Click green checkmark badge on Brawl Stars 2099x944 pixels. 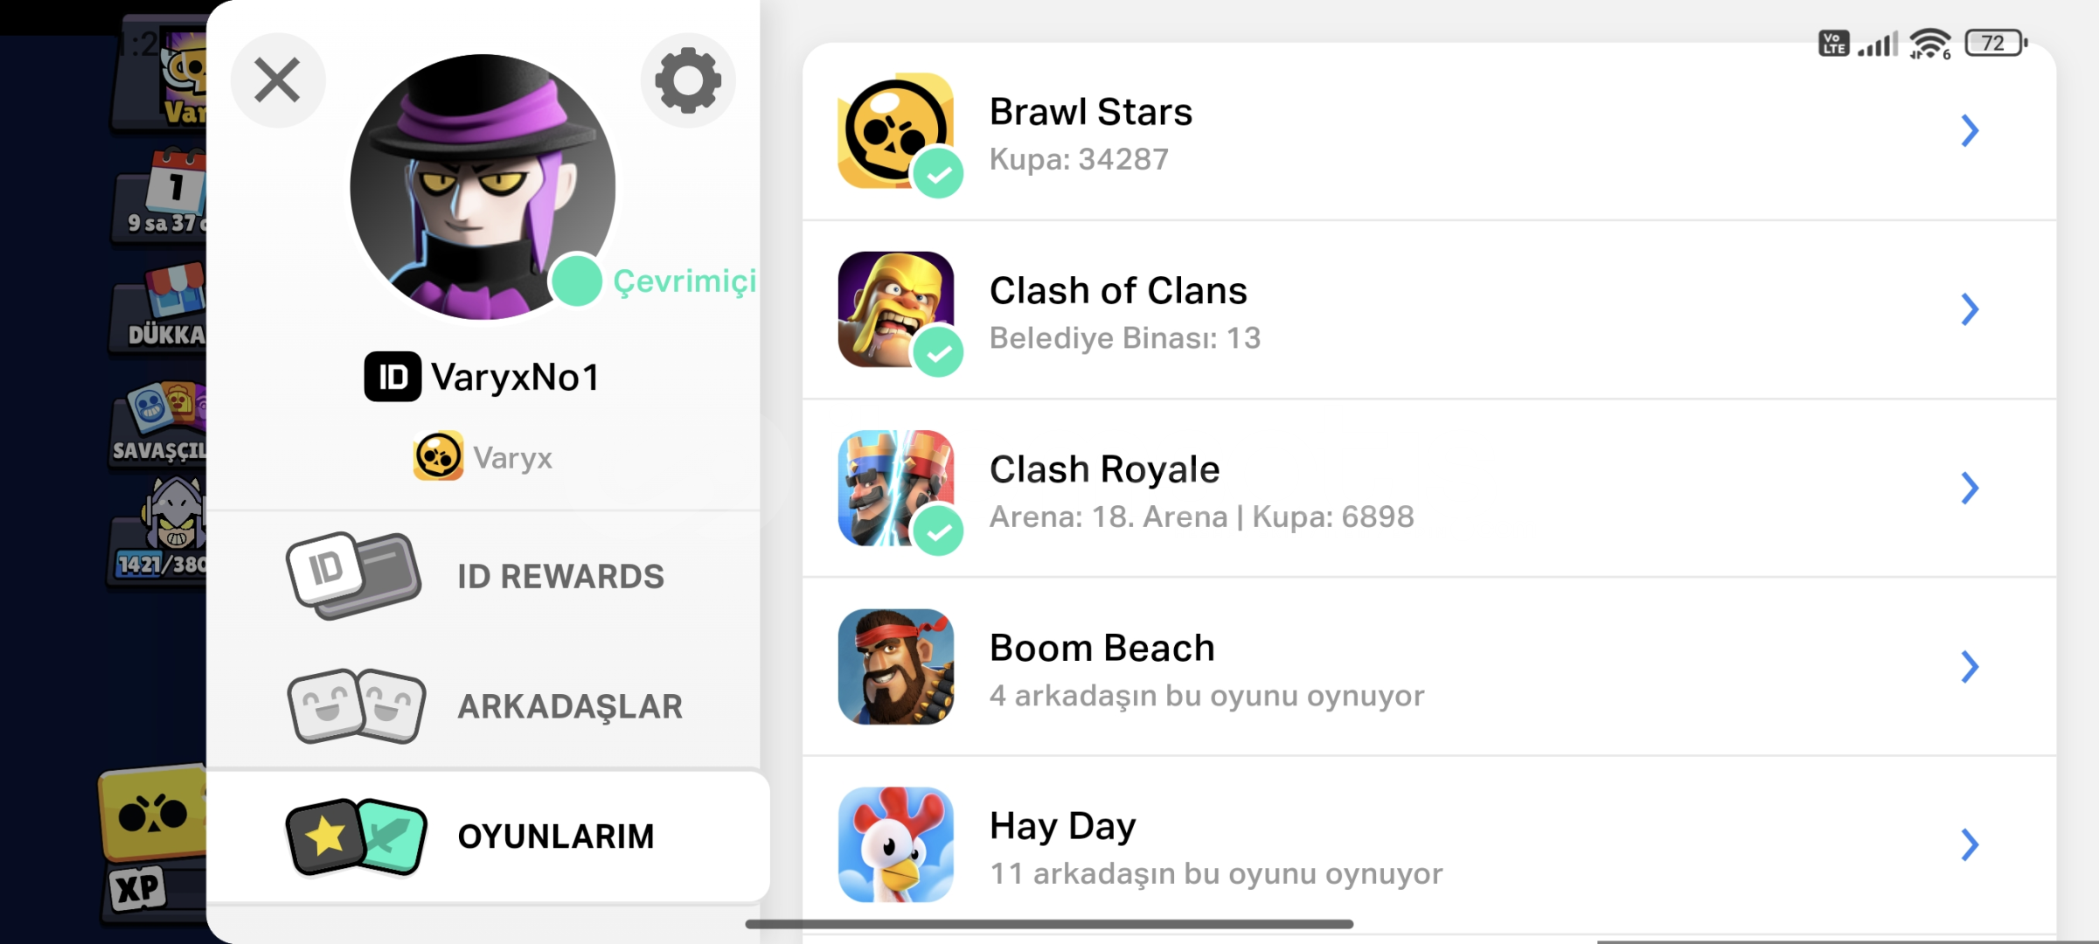(938, 174)
